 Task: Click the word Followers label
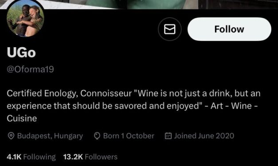click(101, 157)
